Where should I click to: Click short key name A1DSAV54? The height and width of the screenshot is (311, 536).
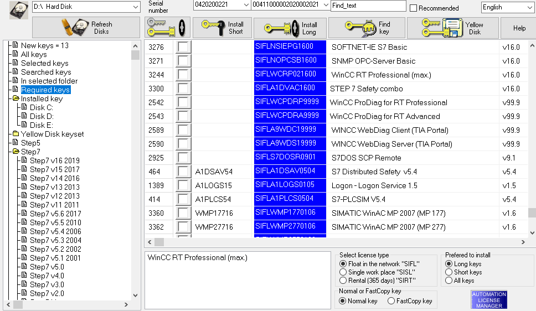click(x=214, y=172)
